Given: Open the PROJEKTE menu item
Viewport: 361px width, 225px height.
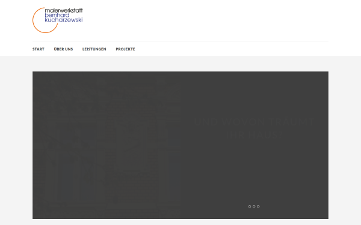Looking at the screenshot, I should [125, 49].
